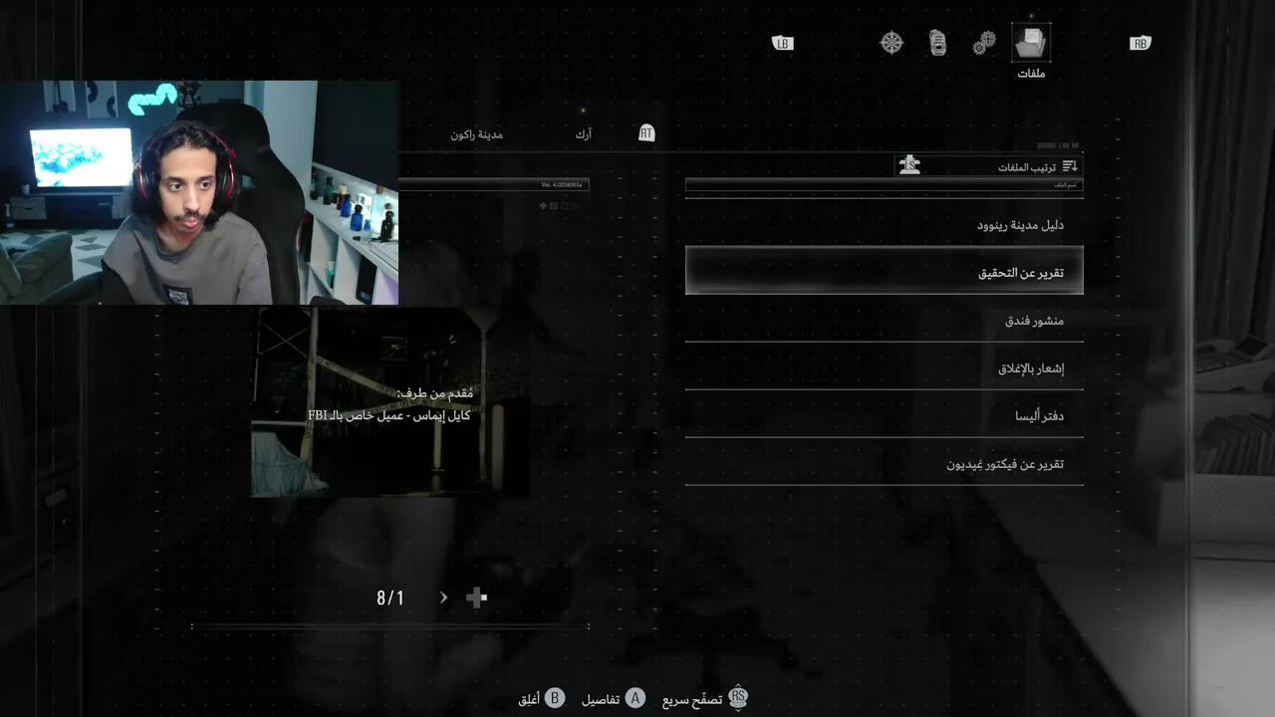Open the crime scene document preview image

[x=389, y=401]
